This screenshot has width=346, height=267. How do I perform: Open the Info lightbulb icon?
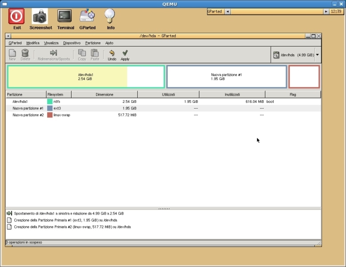110,16
